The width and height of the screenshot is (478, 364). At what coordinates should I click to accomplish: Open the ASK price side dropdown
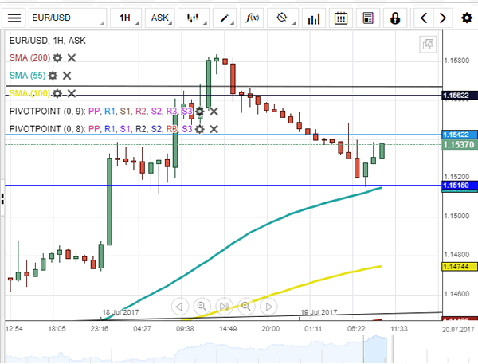pos(160,18)
